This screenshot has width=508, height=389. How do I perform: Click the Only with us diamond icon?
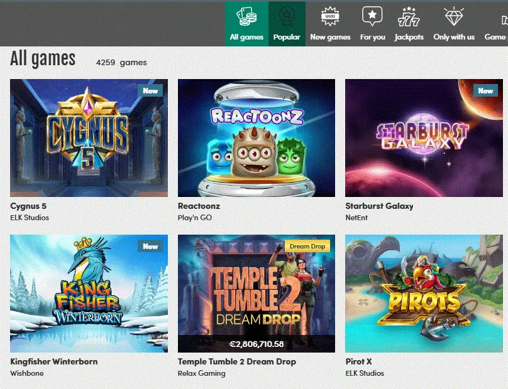[454, 16]
